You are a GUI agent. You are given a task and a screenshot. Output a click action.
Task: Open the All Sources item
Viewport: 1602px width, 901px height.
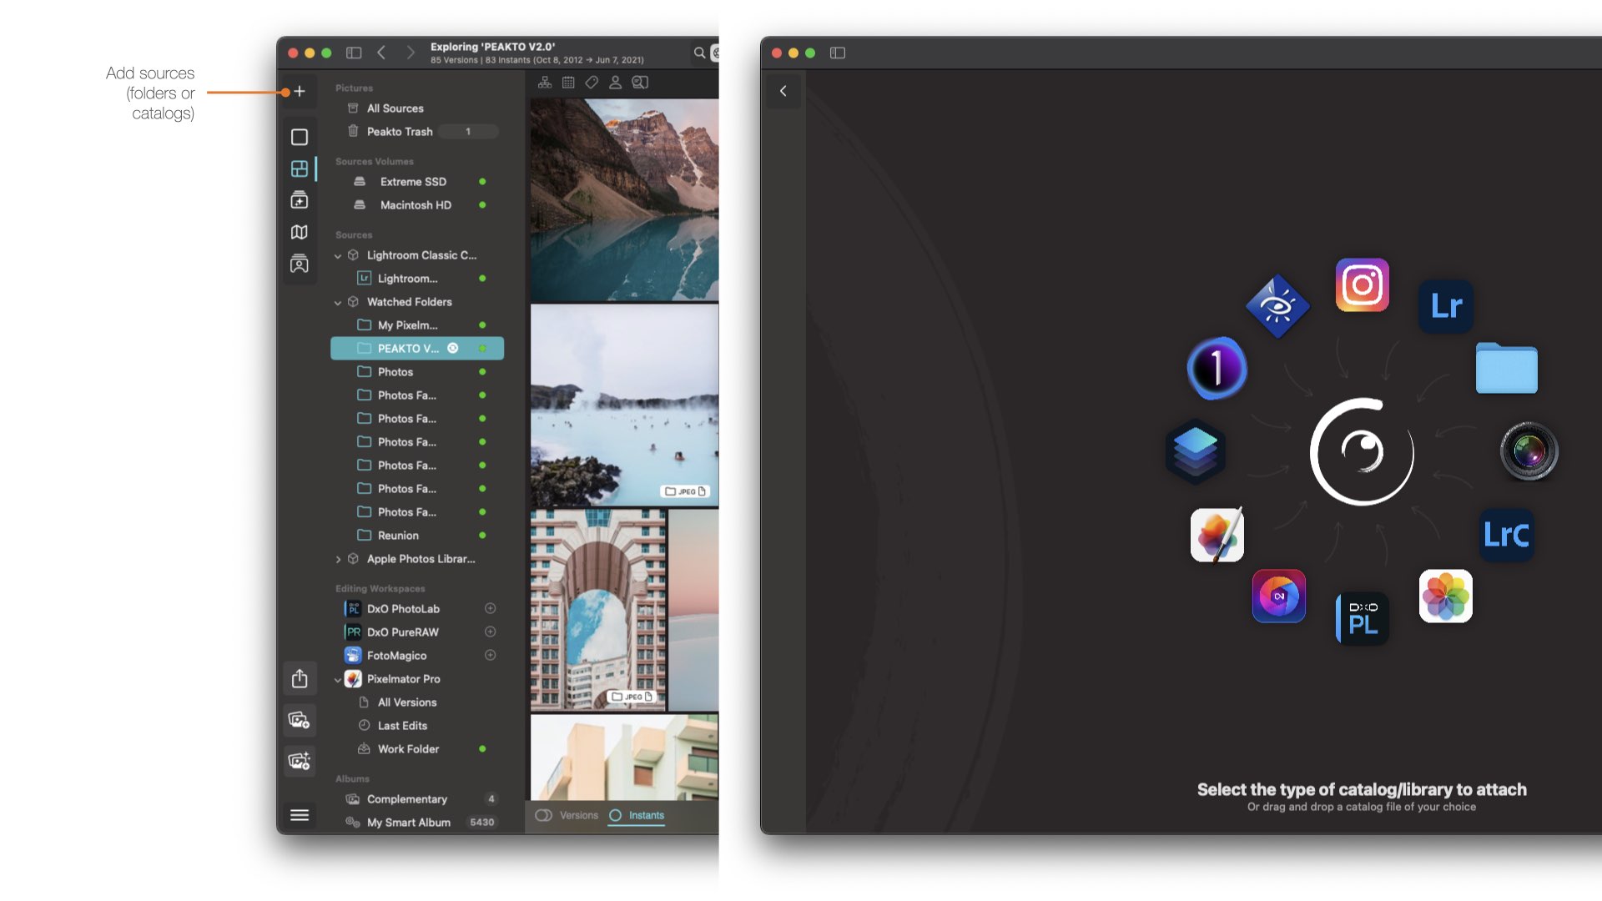395,108
